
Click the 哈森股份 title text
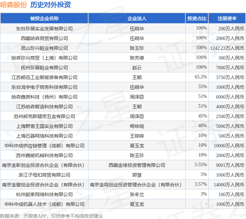click(13, 5)
